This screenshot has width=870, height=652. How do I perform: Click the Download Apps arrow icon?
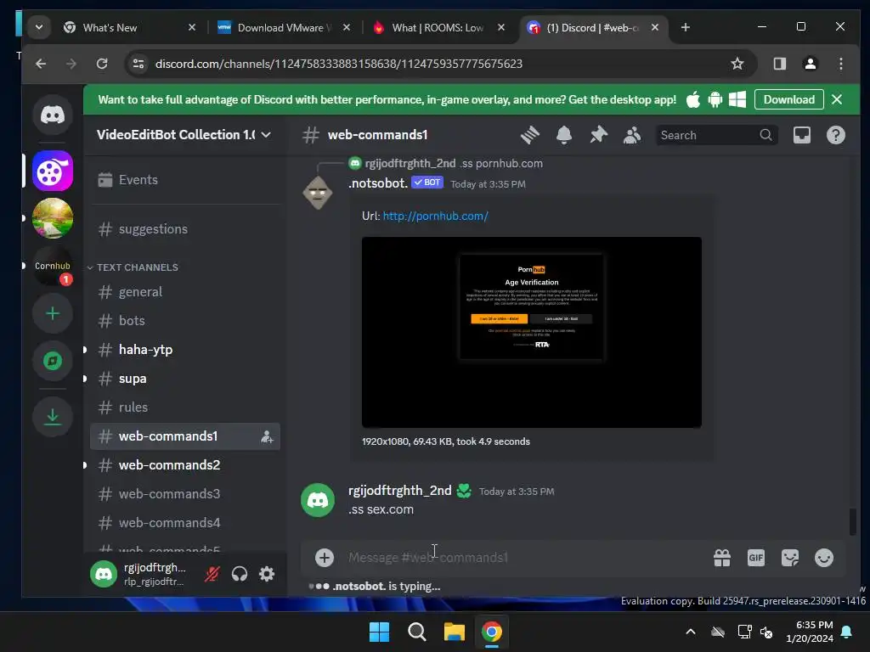point(53,416)
